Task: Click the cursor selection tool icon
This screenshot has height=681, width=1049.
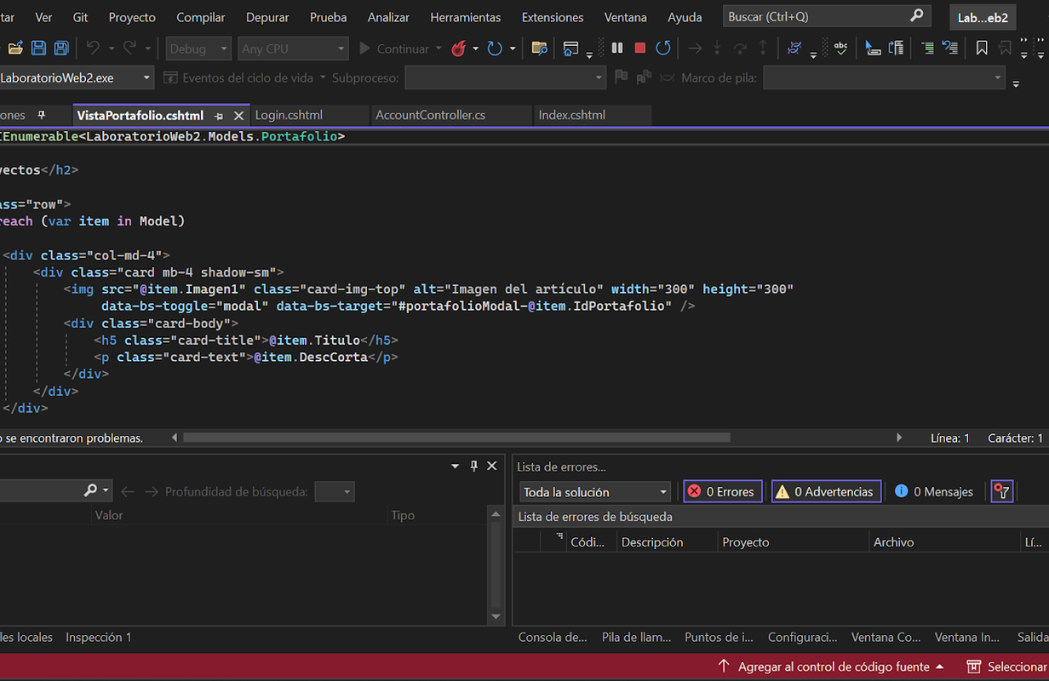Action: (873, 49)
